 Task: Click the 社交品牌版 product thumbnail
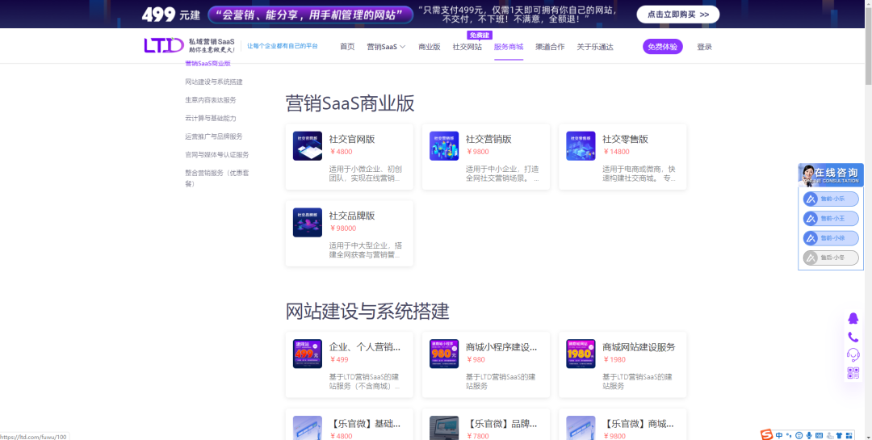coord(308,223)
